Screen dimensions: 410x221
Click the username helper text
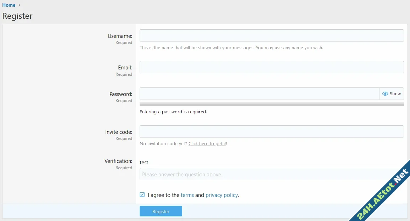[x=231, y=47]
